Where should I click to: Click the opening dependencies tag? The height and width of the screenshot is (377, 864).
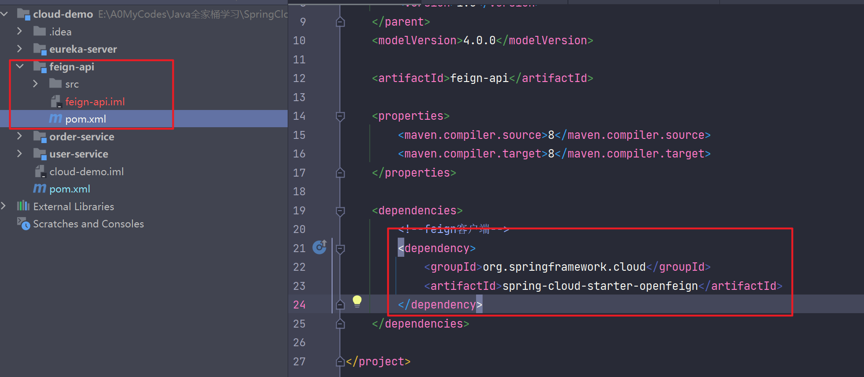click(417, 211)
